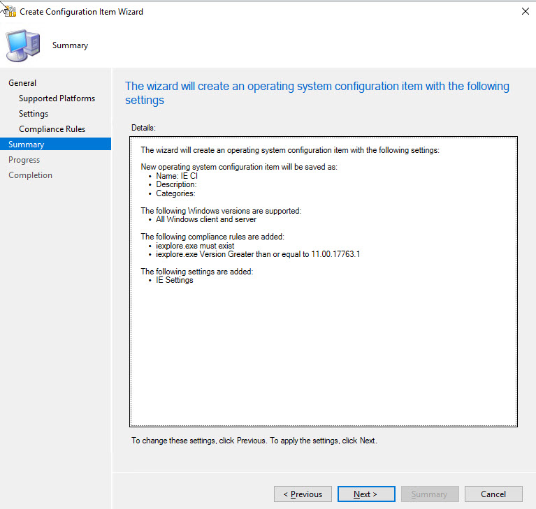
Task: Select the highlighted Summary step in the sidebar
Action: click(27, 145)
